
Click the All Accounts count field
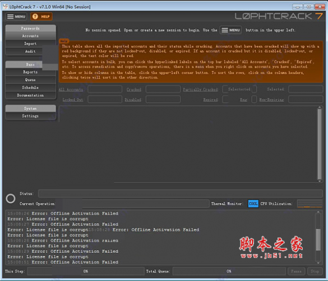105,89
